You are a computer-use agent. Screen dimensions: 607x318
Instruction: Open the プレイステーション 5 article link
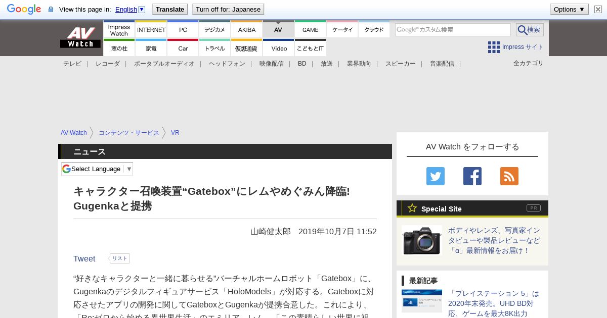click(x=494, y=303)
